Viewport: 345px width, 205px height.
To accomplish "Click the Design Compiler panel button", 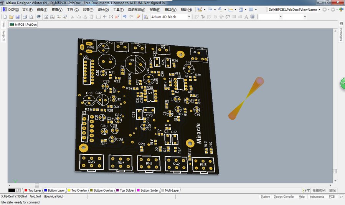I will [284, 197].
